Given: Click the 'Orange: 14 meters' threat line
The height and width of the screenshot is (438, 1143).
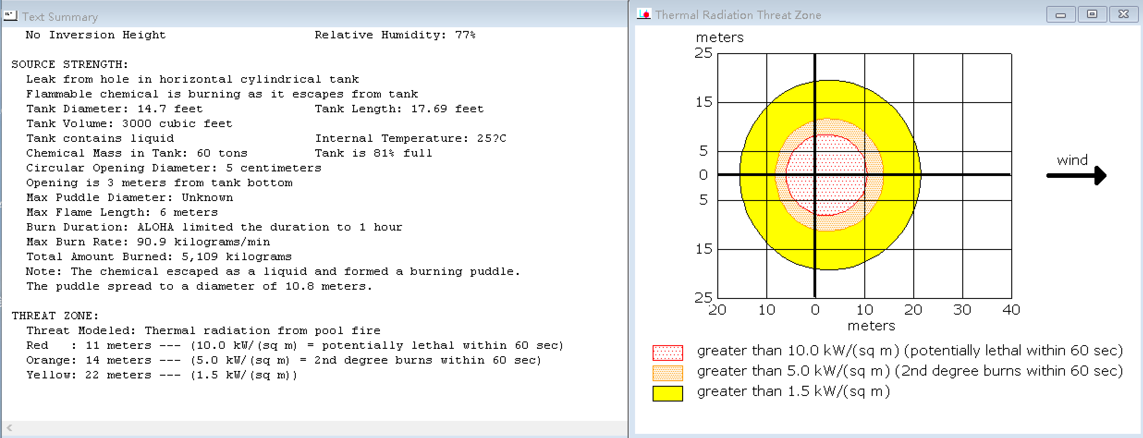Looking at the screenshot, I should point(284,360).
